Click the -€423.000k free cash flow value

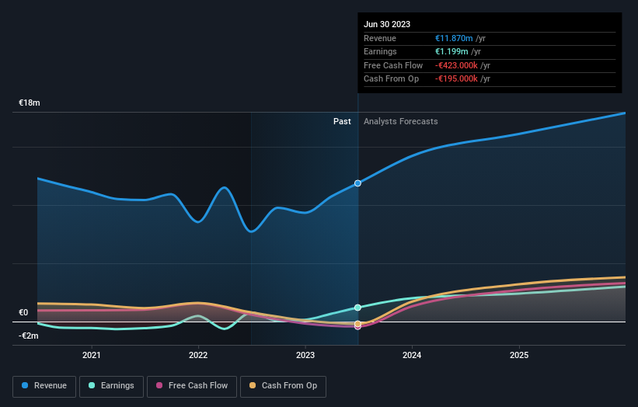(x=456, y=65)
